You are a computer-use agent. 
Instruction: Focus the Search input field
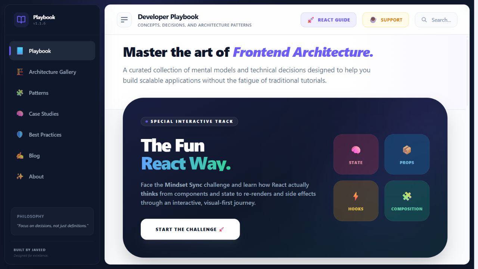(x=436, y=20)
